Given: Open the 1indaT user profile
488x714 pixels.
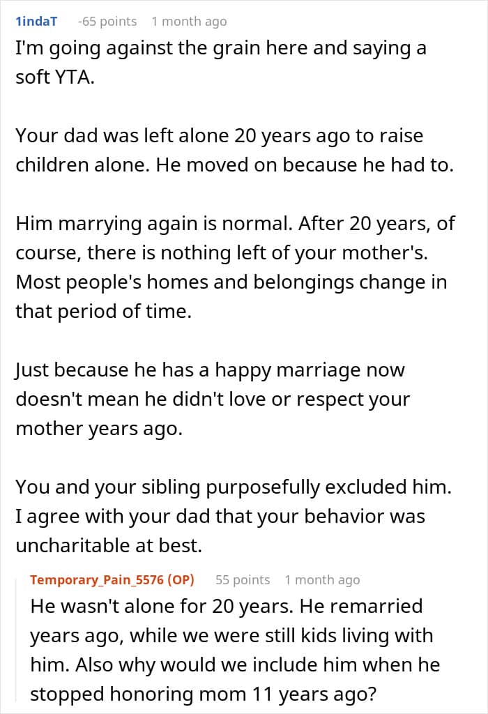Looking at the screenshot, I should point(36,22).
